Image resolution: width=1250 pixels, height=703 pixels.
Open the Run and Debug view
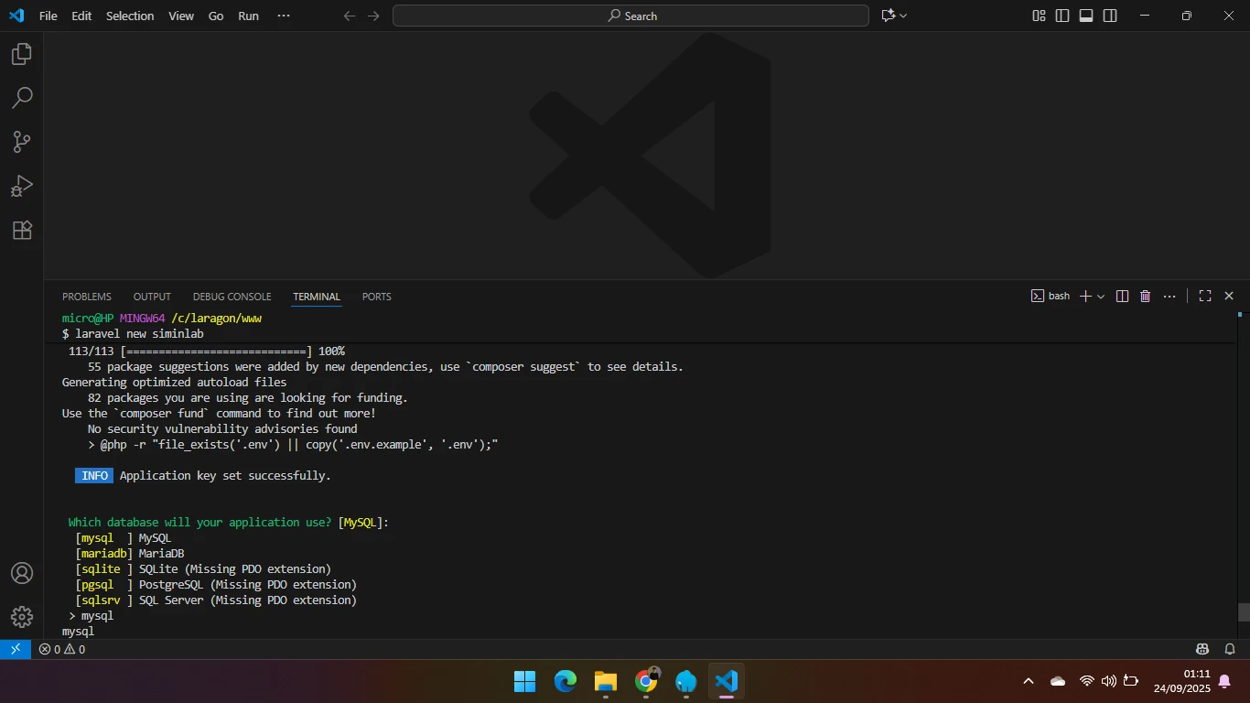click(22, 186)
